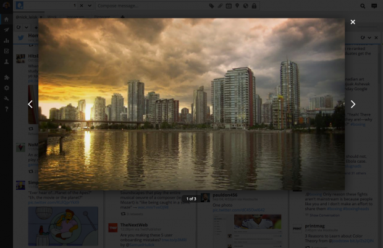Expand the rightmost stream options chevron
Viewport: 383px width, 248px height.
tap(369, 38)
